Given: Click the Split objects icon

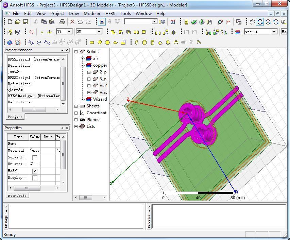Looking at the screenshot, I should (x=136, y=32).
